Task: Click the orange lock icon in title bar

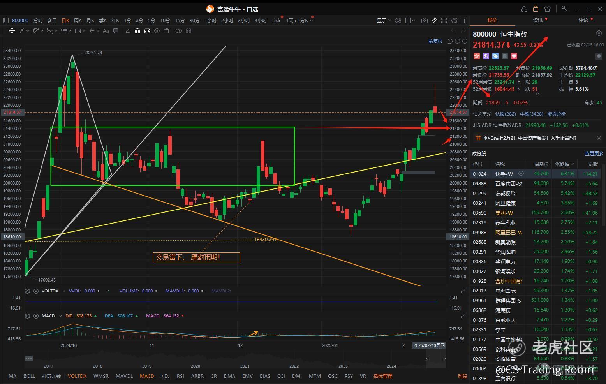Action: (x=536, y=9)
